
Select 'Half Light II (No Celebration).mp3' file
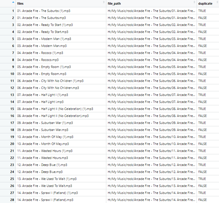coord(53,116)
